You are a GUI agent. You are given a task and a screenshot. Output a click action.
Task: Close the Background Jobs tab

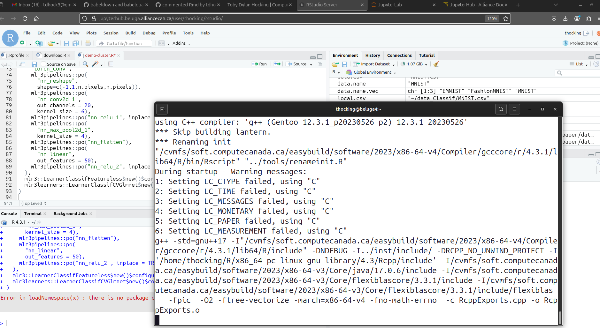[91, 214]
